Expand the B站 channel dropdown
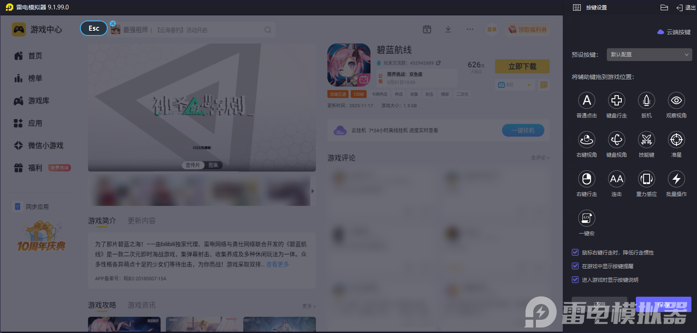The image size is (697, 333). point(515,85)
